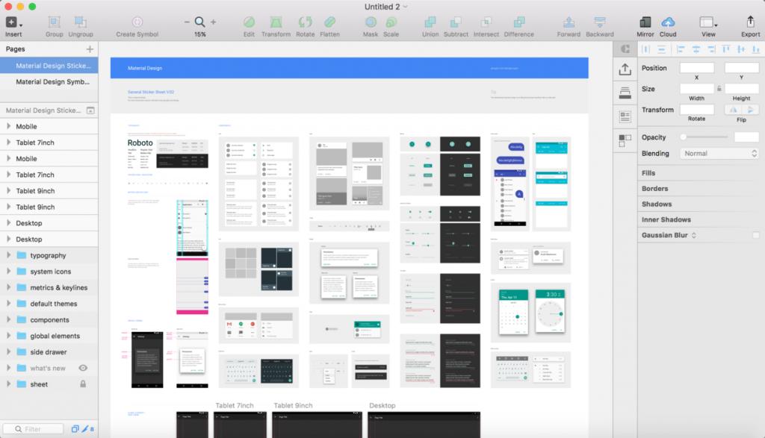Screen dimensions: 765x438
Task: Click the Mirror icon
Action: 645,22
